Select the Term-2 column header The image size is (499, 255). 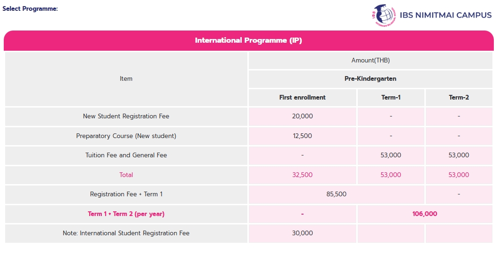click(459, 98)
